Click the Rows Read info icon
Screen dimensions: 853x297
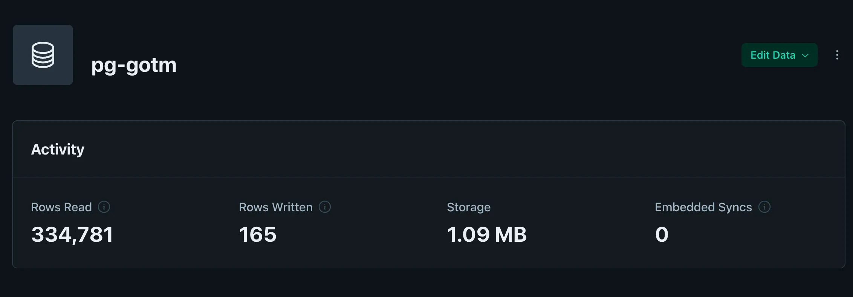pyautogui.click(x=104, y=207)
